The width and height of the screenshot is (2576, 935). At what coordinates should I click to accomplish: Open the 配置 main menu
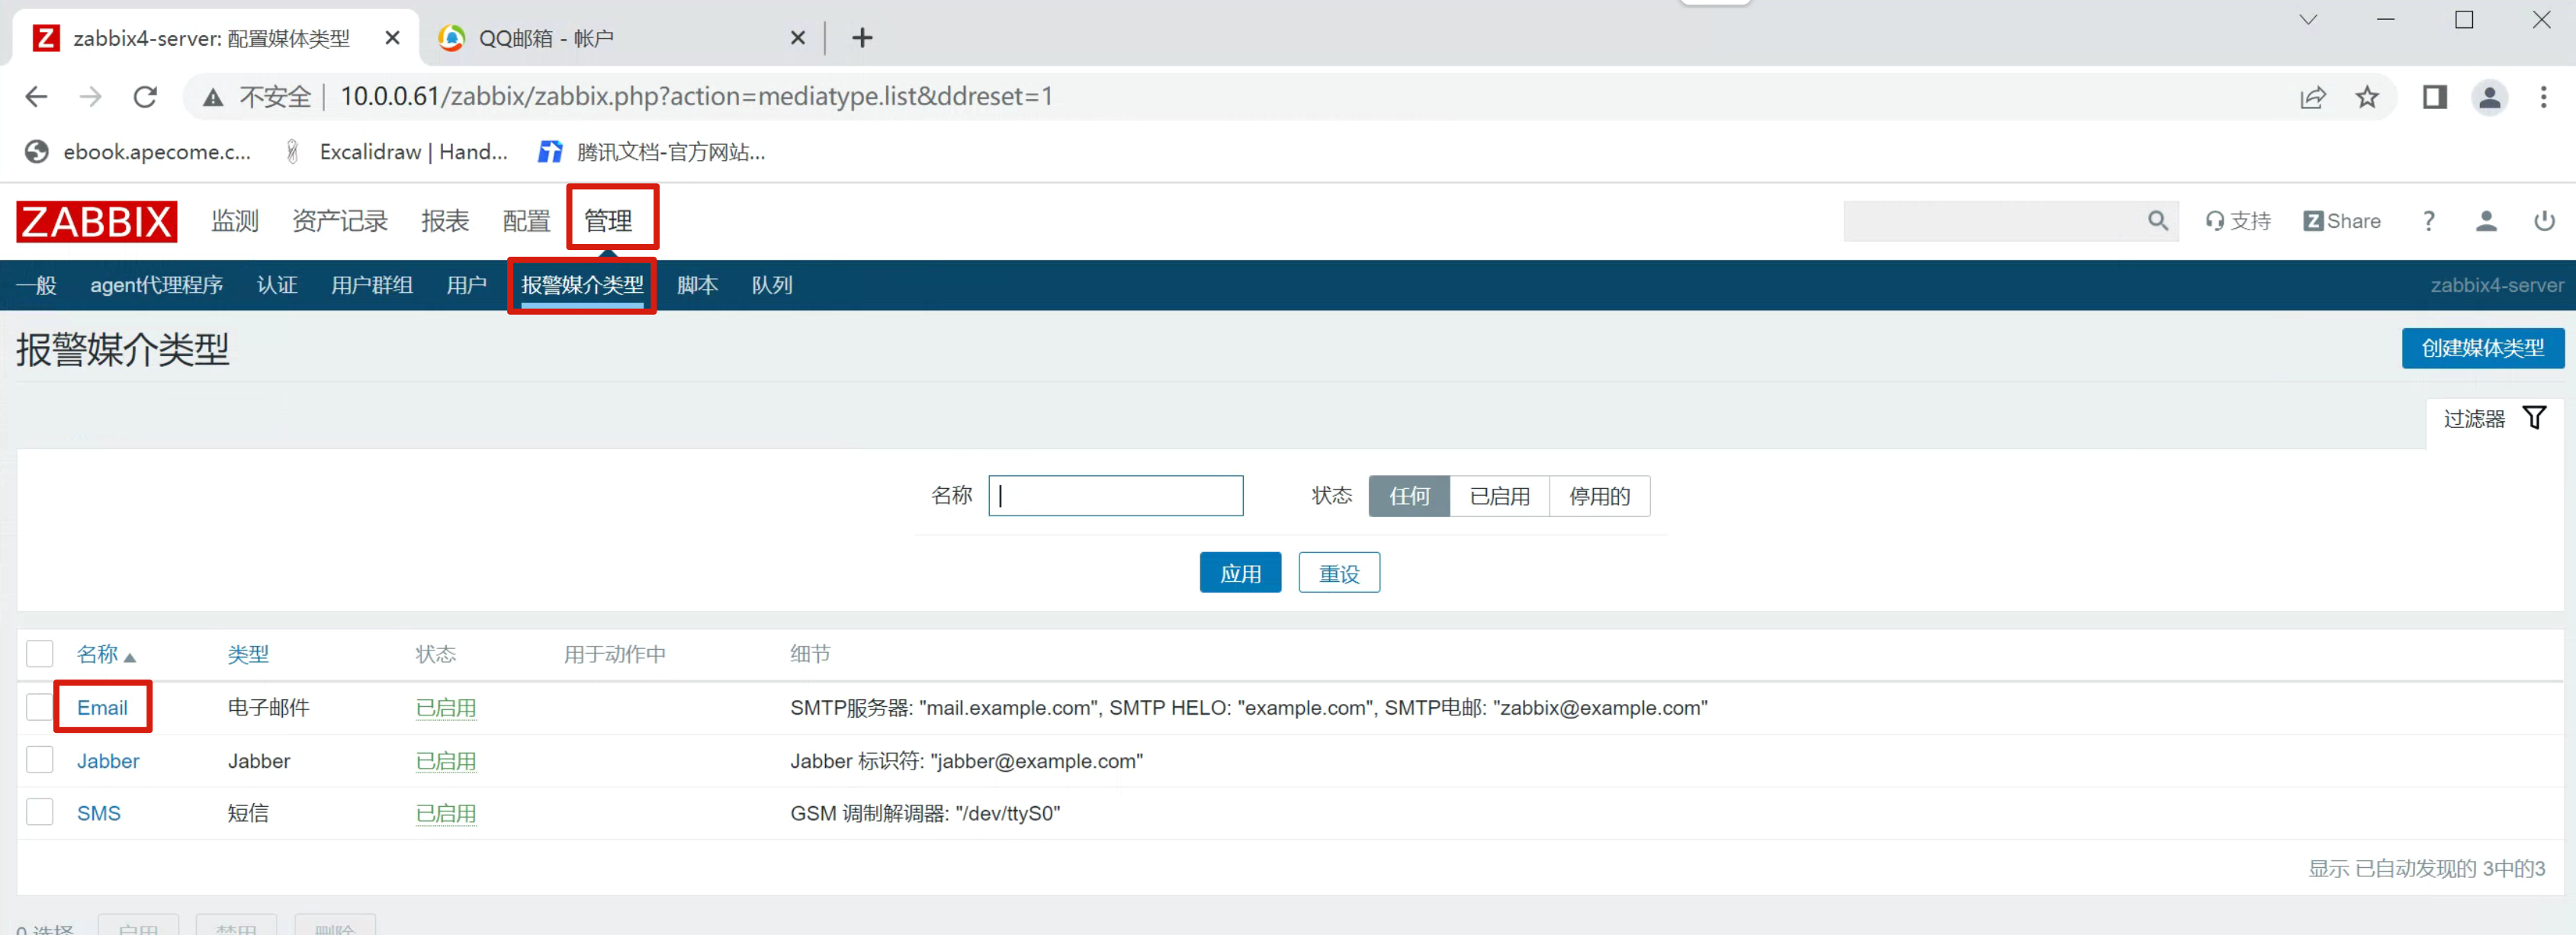[526, 221]
